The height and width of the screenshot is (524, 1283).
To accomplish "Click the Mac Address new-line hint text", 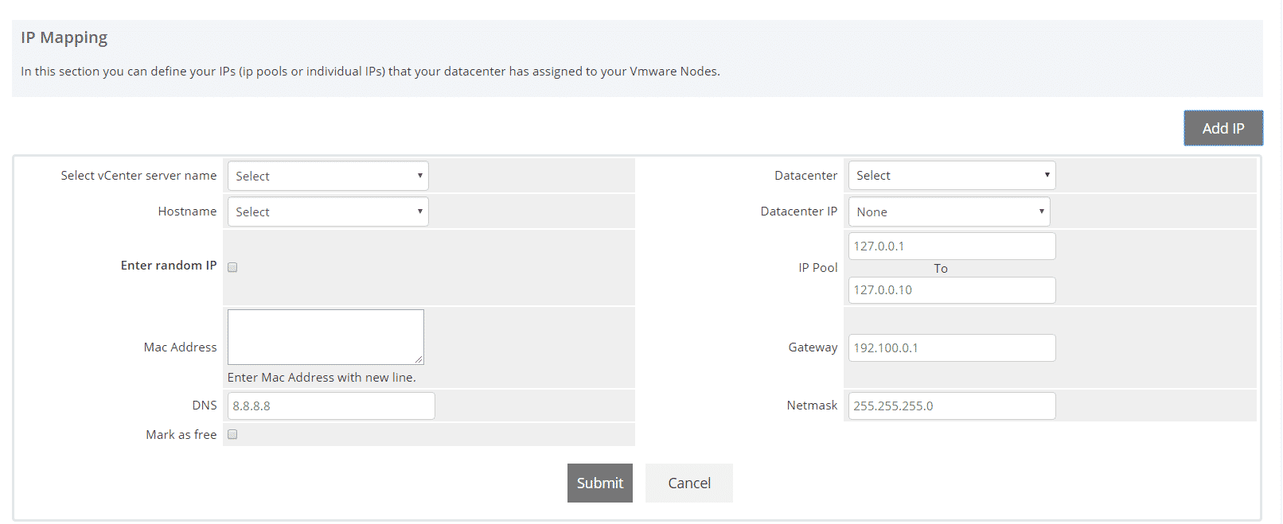I will tap(322, 377).
